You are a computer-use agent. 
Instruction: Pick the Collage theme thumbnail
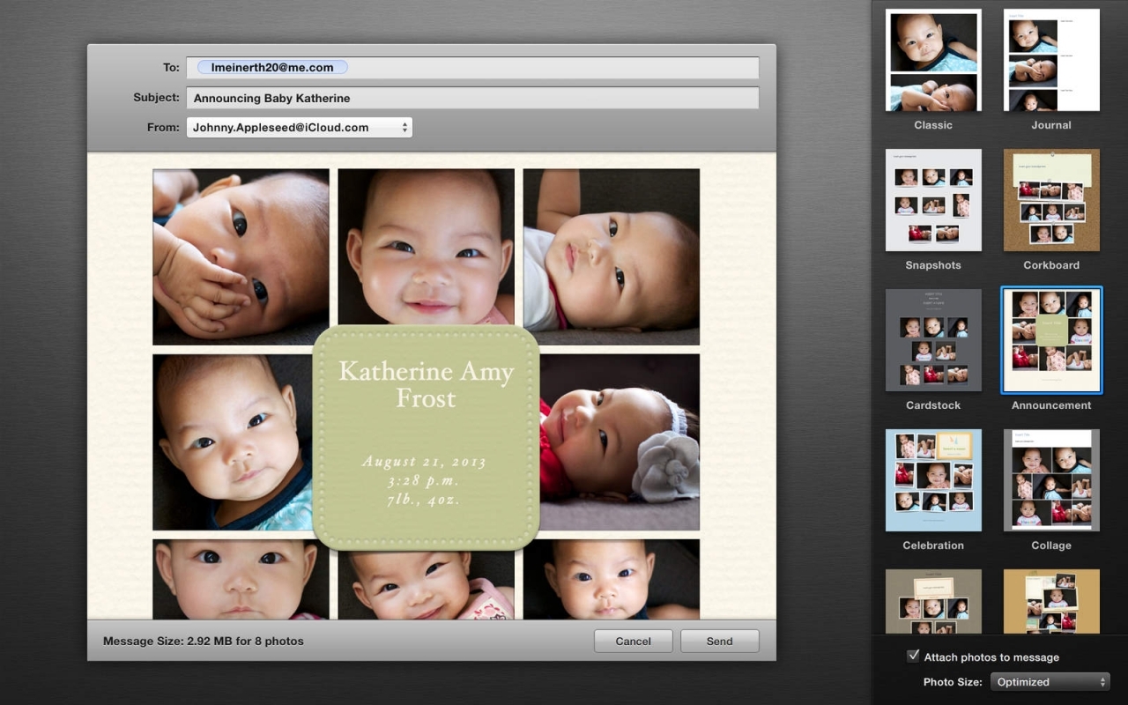[1051, 480]
